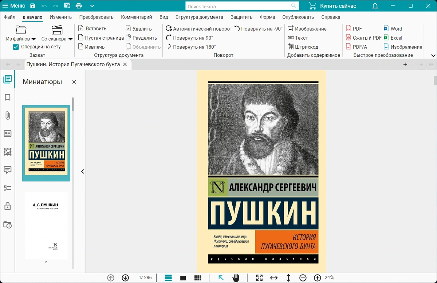Convert to Word
The height and width of the screenshot is (283, 437).
coord(393,28)
